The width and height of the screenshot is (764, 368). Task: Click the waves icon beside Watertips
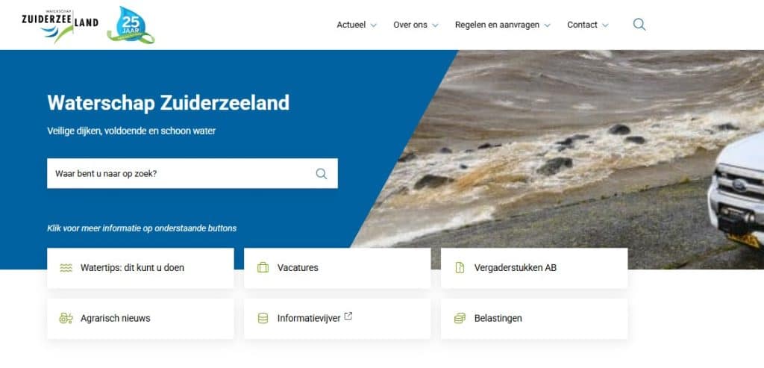66,267
